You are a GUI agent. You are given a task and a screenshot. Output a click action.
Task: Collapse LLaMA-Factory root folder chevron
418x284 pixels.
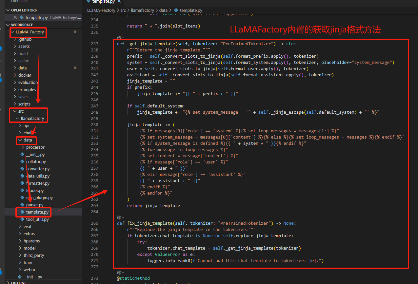tap(12, 32)
